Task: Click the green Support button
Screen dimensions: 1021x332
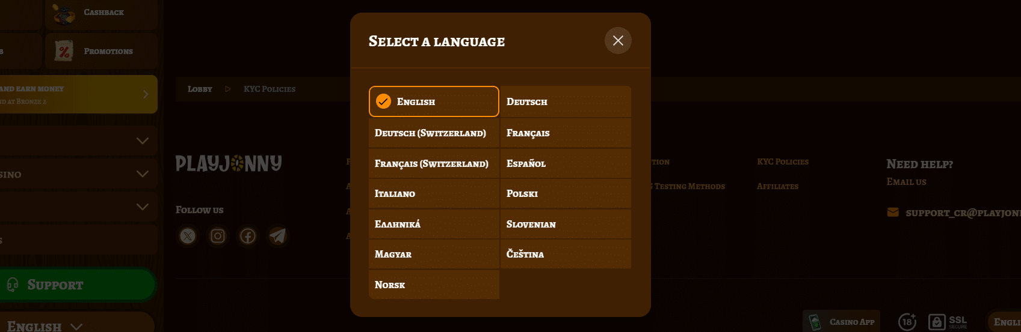Action: pos(78,285)
